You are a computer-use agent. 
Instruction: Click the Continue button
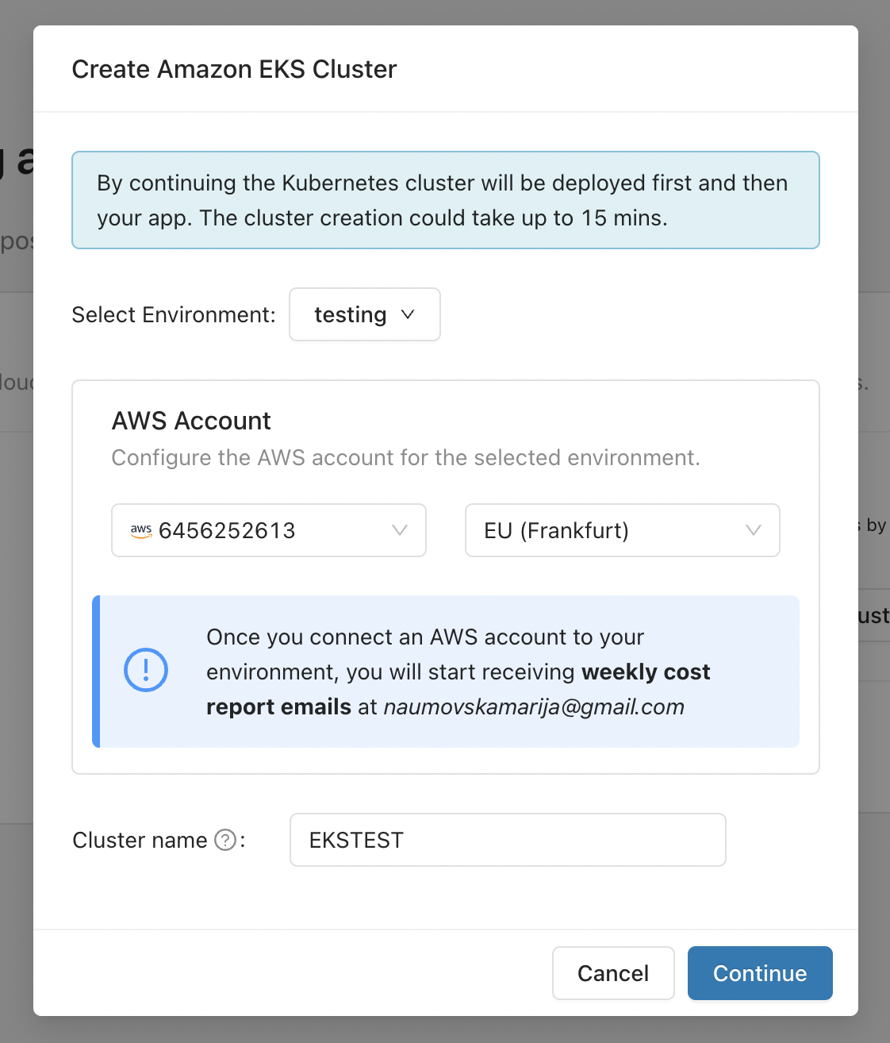tap(760, 973)
